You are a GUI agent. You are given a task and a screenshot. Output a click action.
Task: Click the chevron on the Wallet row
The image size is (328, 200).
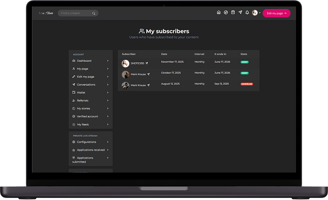tap(108, 93)
